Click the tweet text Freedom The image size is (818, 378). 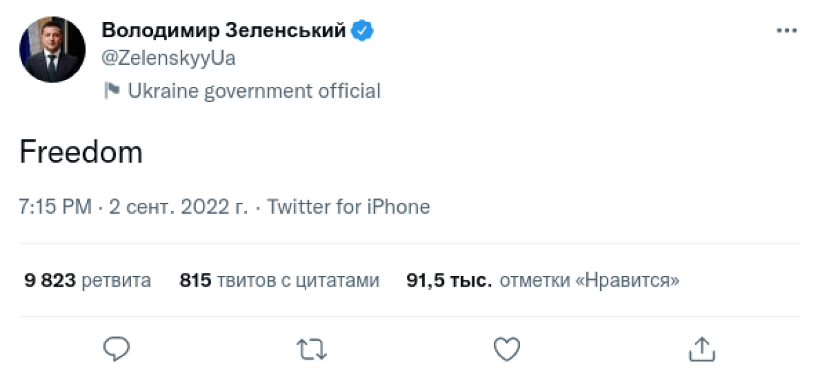pos(81,151)
